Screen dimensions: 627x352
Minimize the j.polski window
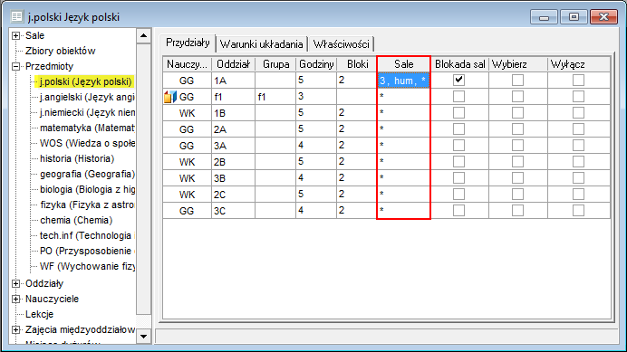pos(544,17)
